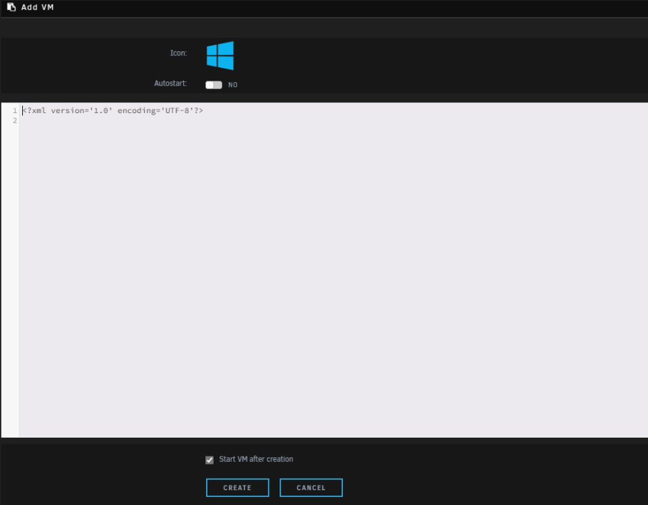Click the "Start VM after creation" label

[x=256, y=459]
